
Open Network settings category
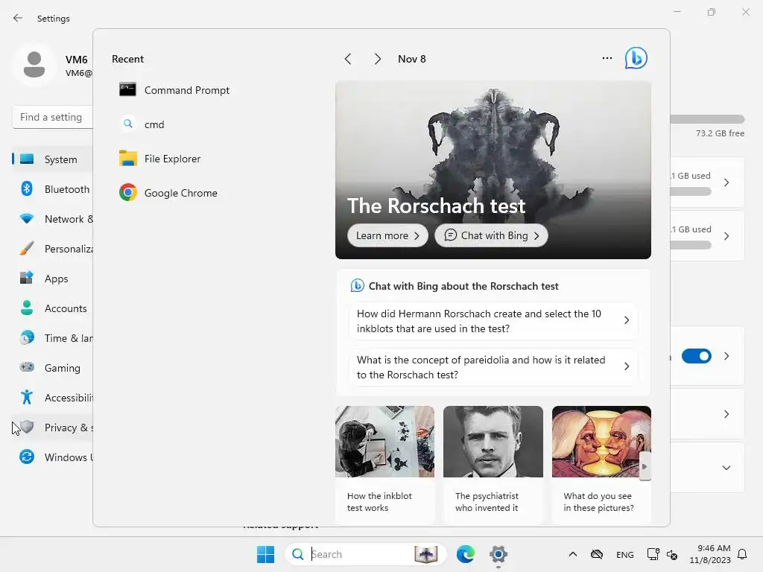click(53, 219)
